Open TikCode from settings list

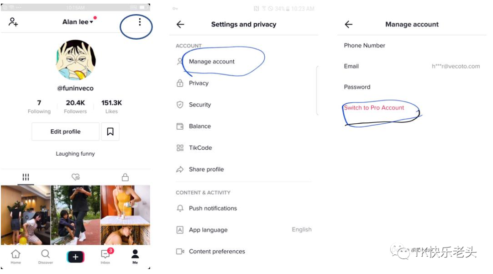(200, 148)
